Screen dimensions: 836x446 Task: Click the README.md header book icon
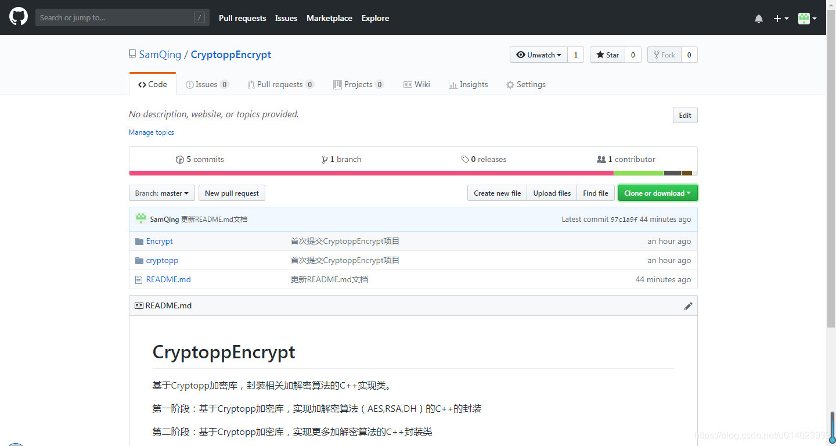coord(139,305)
